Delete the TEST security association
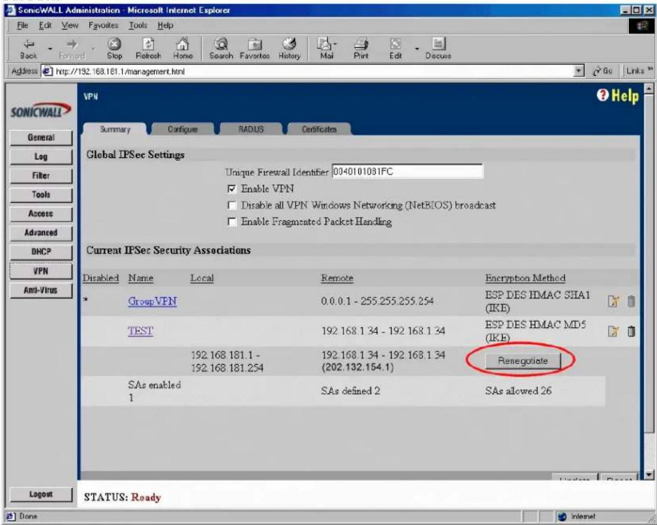Viewport: 657px width, 525px height. pos(631,331)
